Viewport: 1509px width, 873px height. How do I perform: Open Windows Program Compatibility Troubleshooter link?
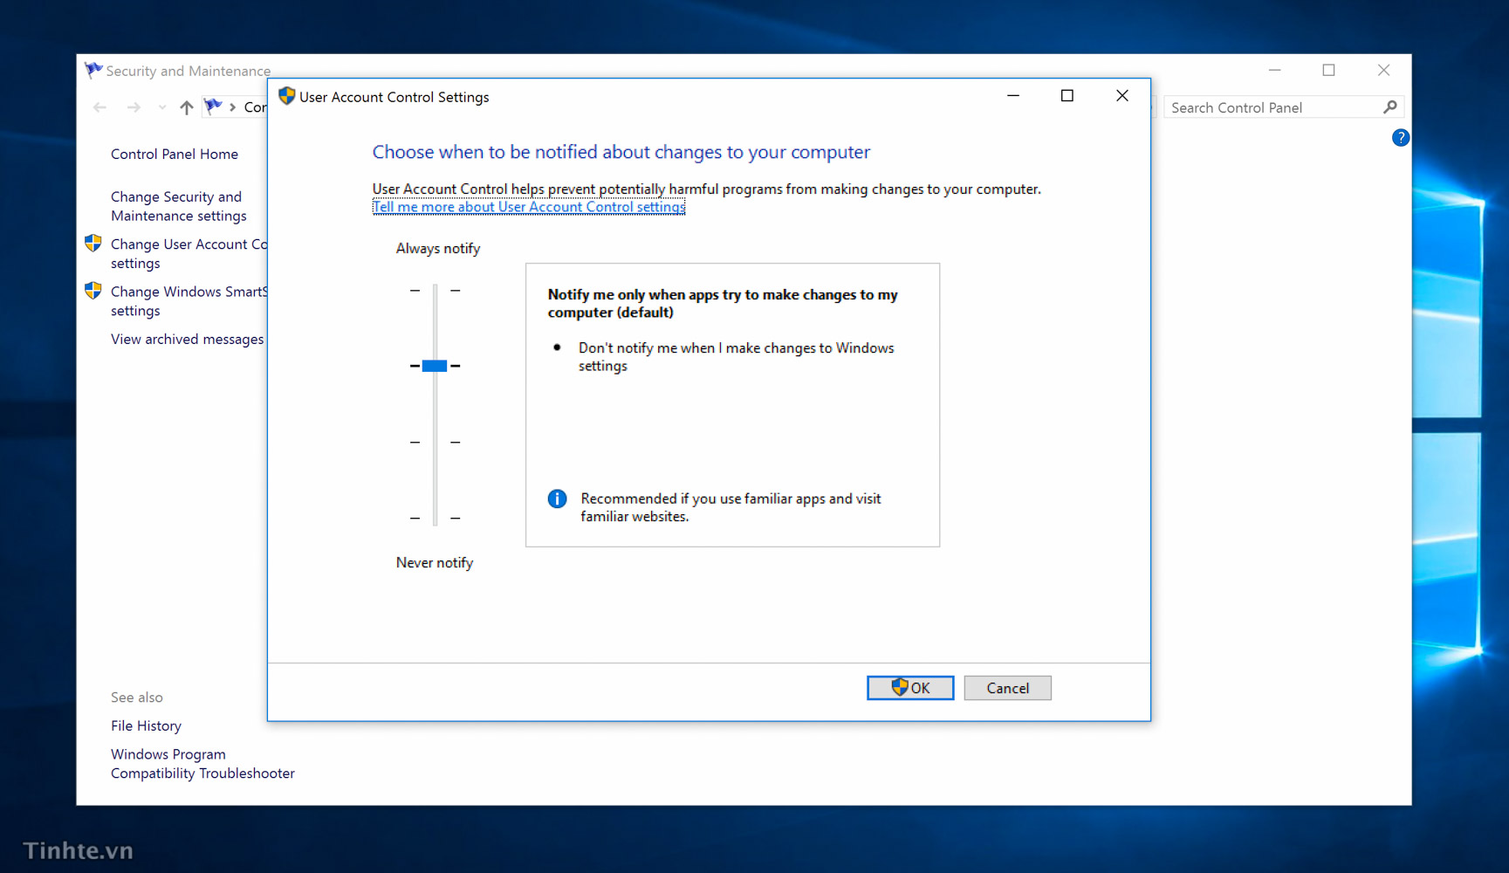click(x=202, y=763)
